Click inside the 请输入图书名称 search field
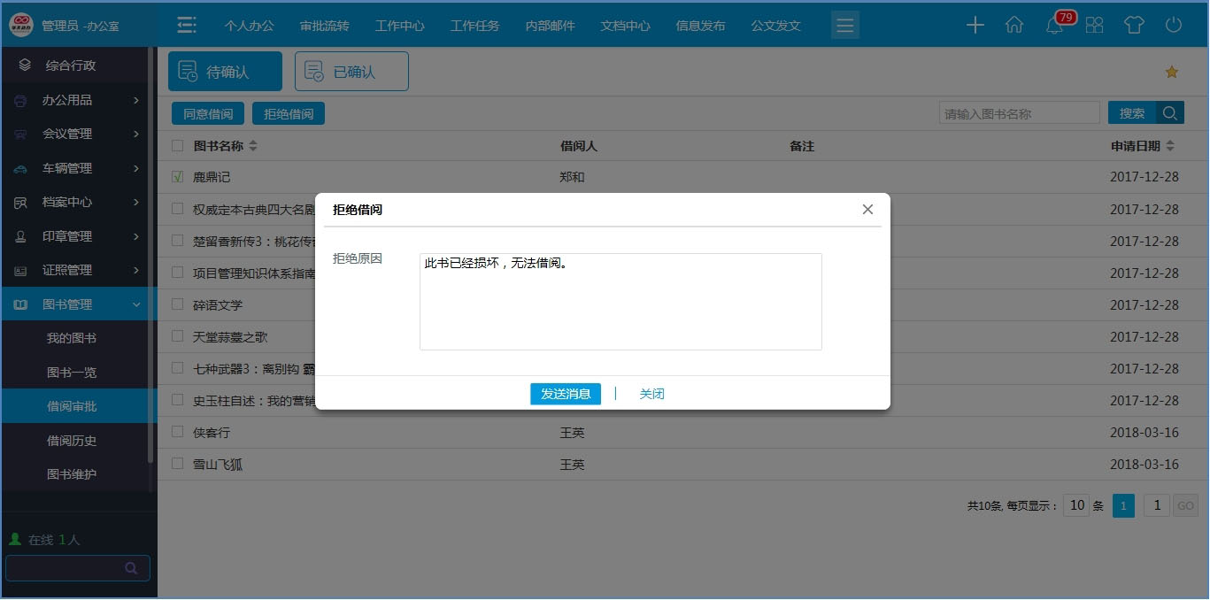Screen dimensions: 1210x600 point(1018,112)
